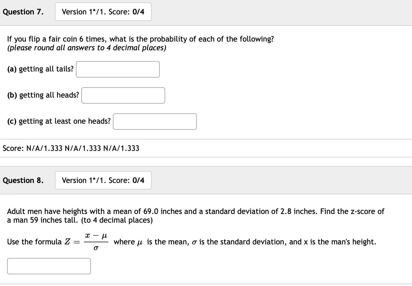Click the answer box for at least one heads
412x286 pixels.
point(155,122)
